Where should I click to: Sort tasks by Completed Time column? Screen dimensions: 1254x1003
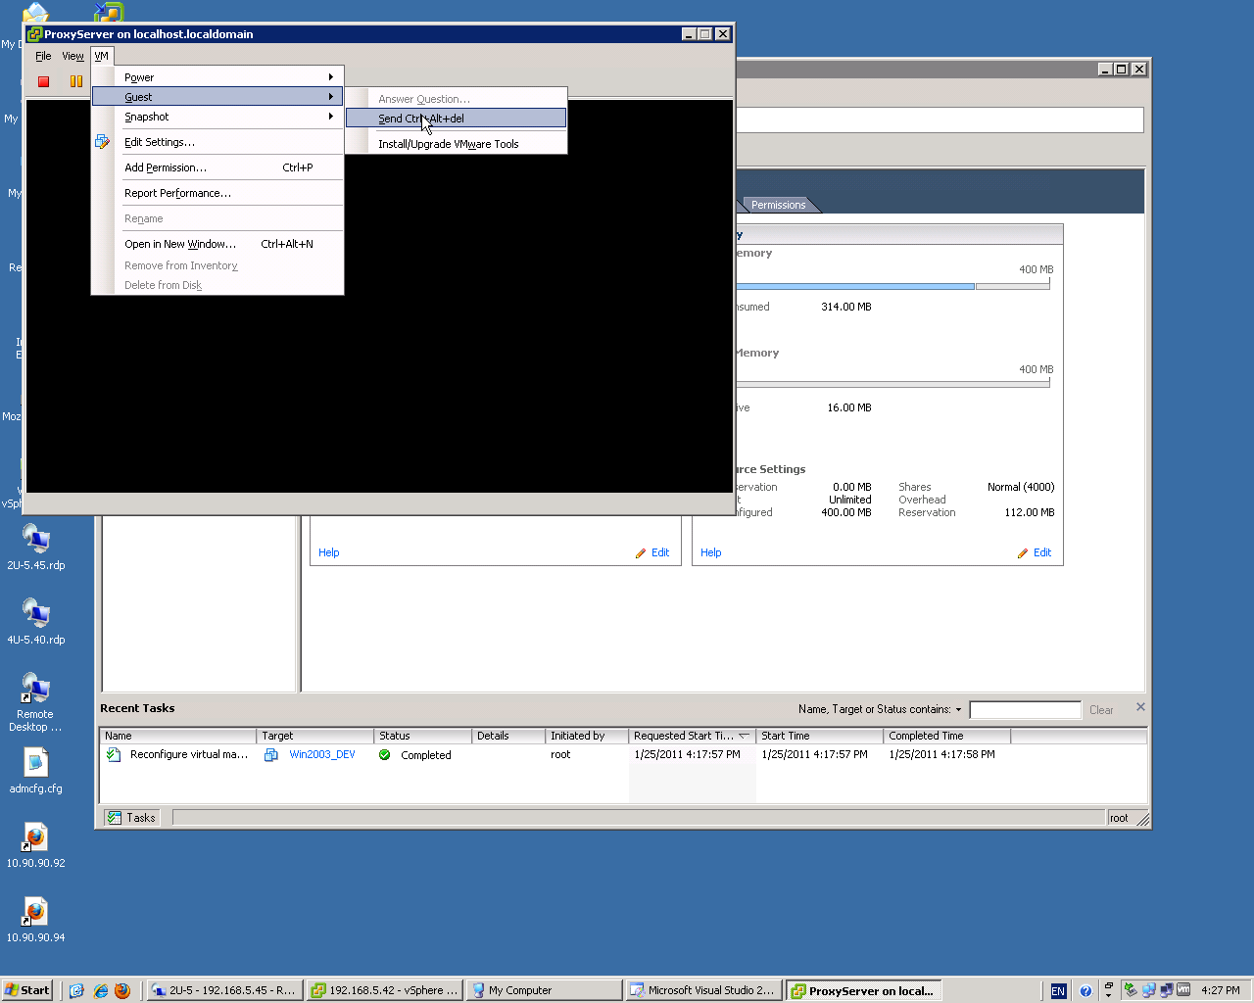point(947,736)
